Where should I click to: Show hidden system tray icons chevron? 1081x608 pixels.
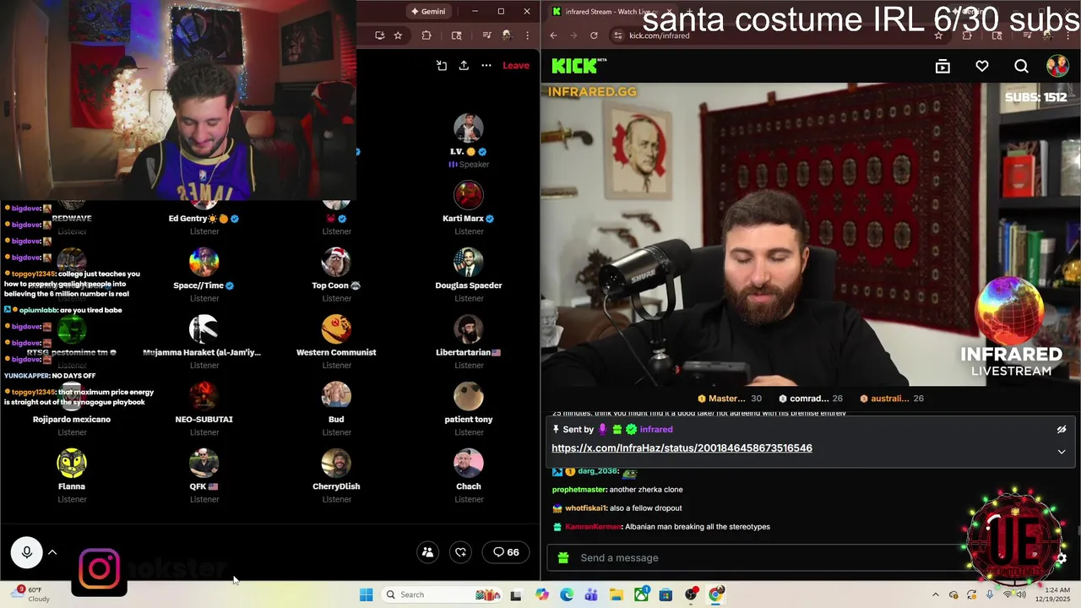point(935,594)
